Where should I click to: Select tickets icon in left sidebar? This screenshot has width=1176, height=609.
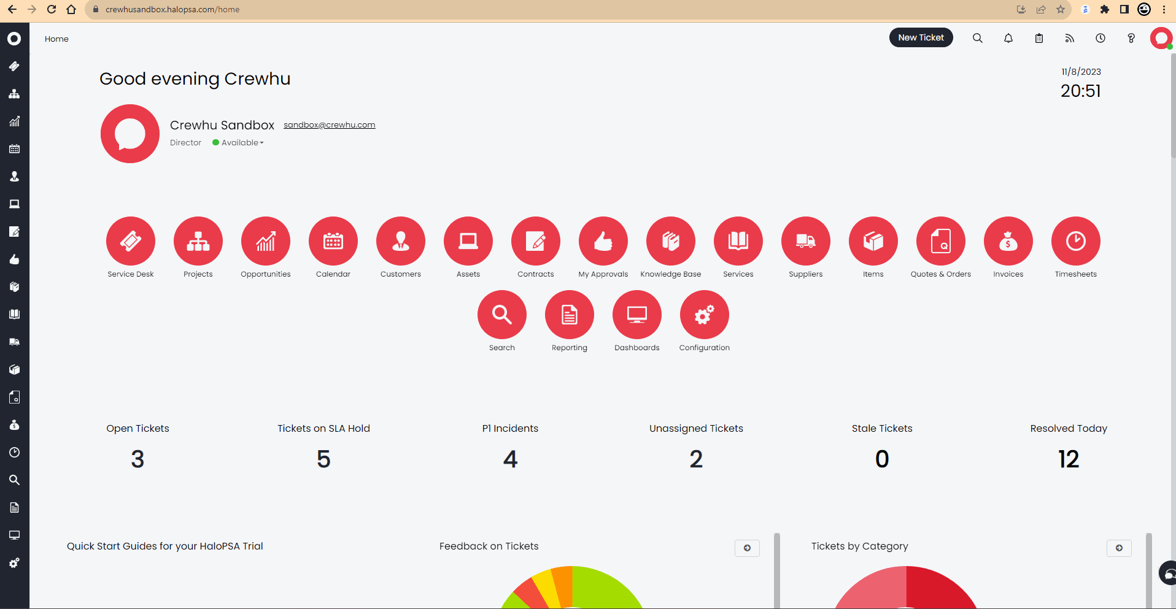14,66
